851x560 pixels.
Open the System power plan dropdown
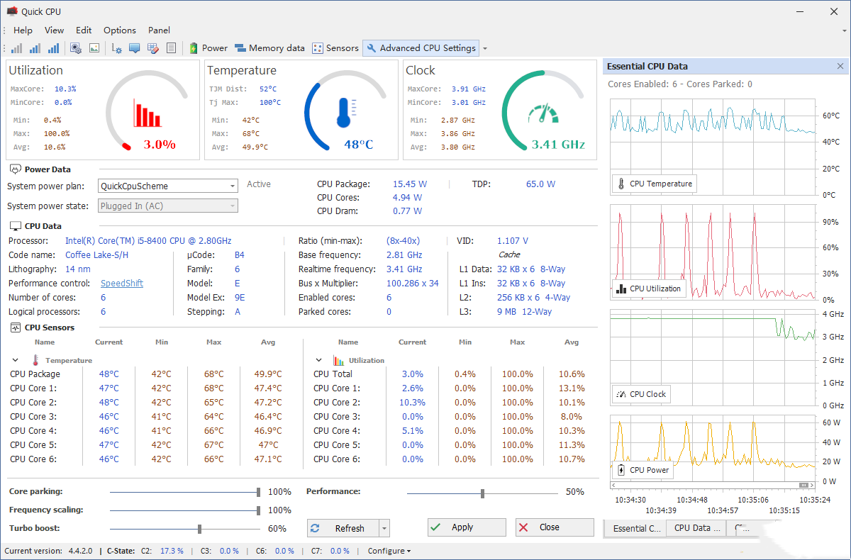click(x=232, y=185)
